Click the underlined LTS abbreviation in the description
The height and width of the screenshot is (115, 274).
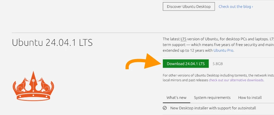pos(184,39)
